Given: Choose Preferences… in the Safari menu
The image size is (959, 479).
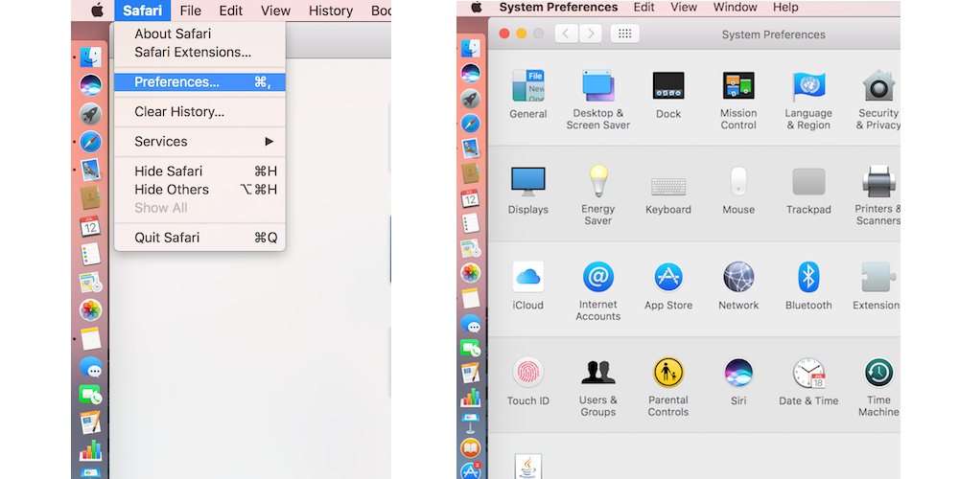Looking at the screenshot, I should click(x=200, y=81).
